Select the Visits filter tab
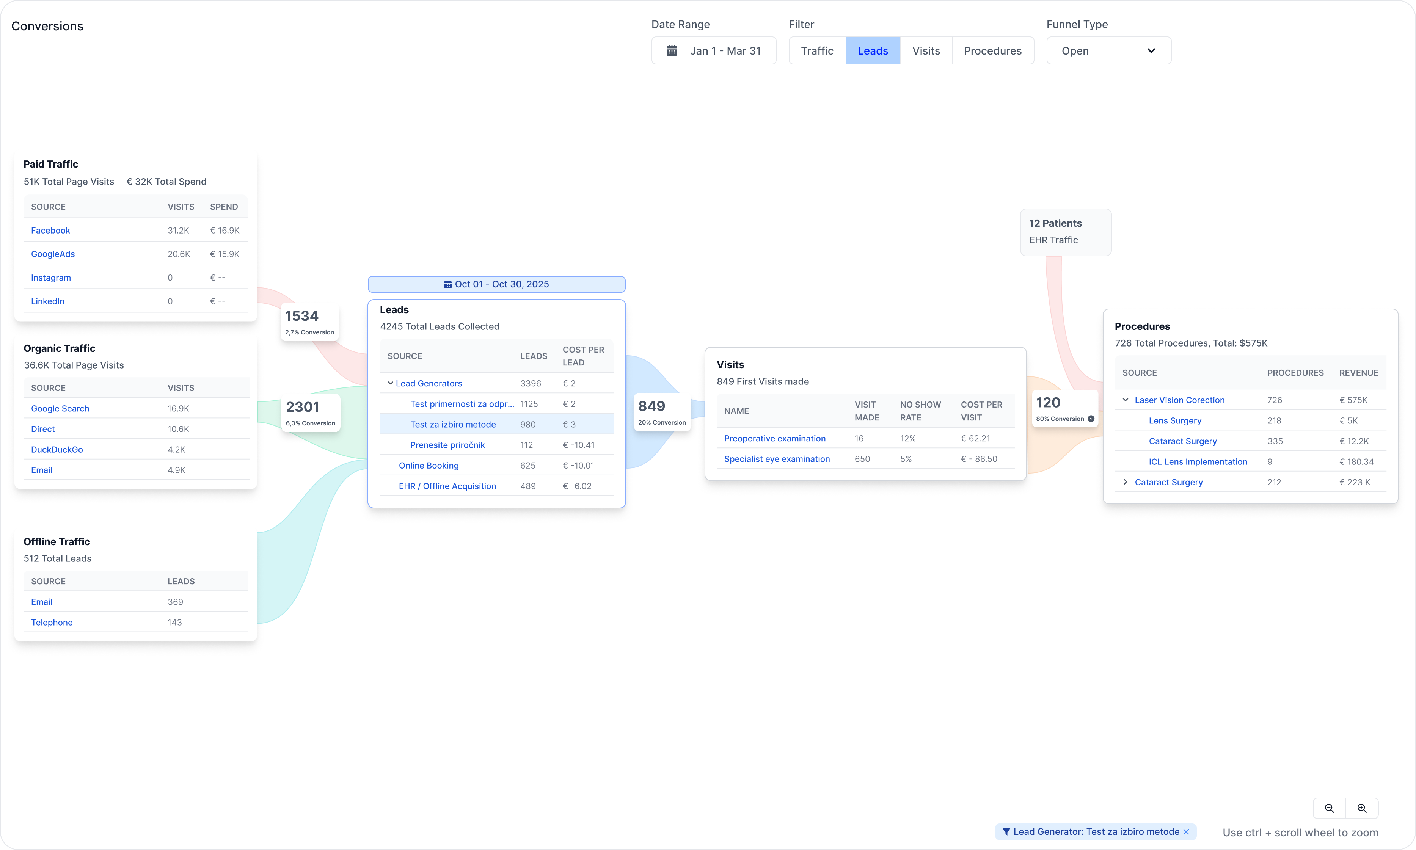1416x850 pixels. tap(926, 51)
